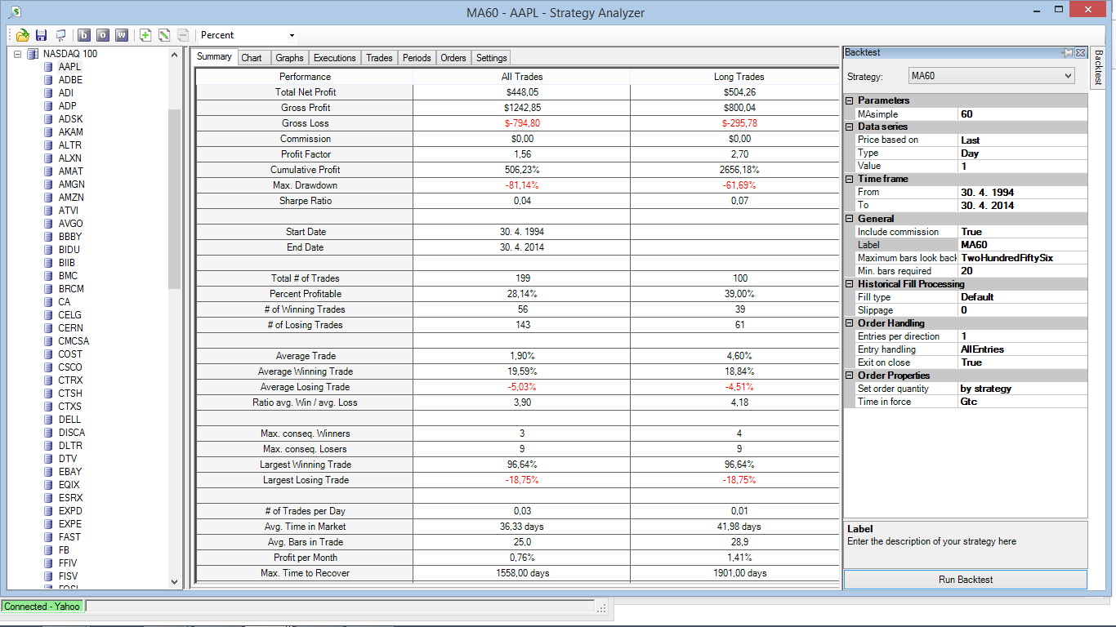
Task: Collapse the Order Properties section
Action: click(x=850, y=376)
